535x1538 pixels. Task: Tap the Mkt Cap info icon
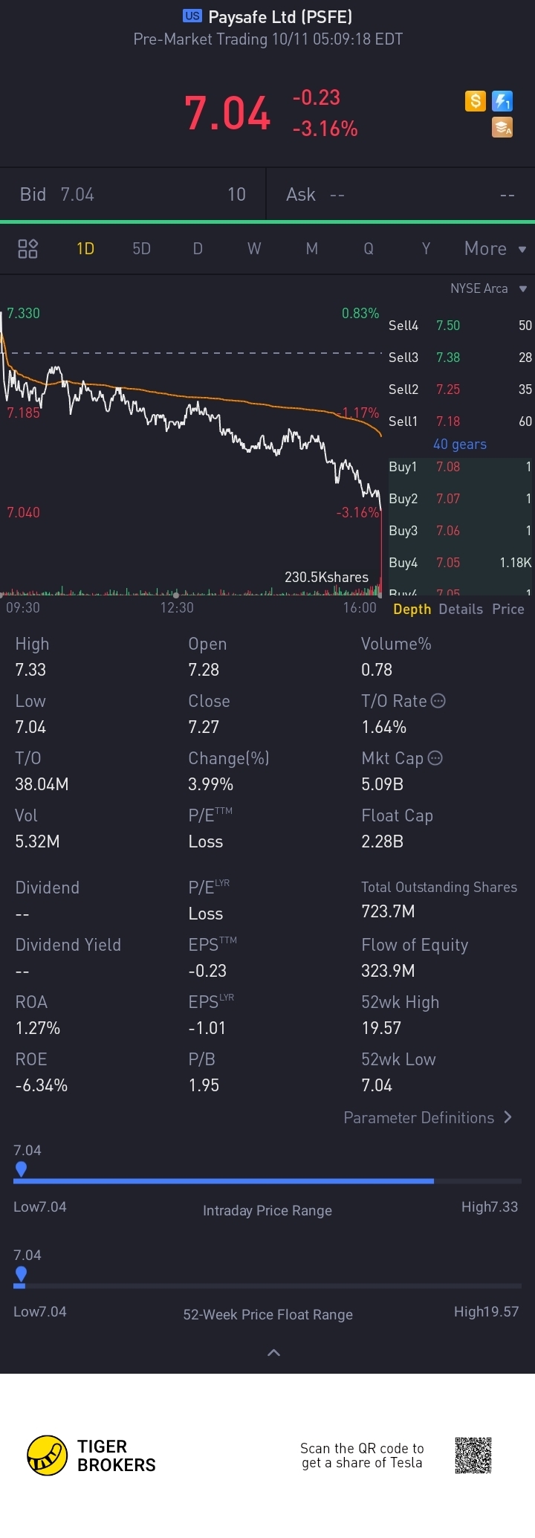tap(435, 758)
